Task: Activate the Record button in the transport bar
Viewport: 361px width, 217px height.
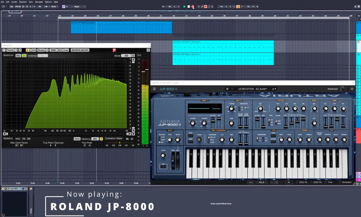Action: 193,7
